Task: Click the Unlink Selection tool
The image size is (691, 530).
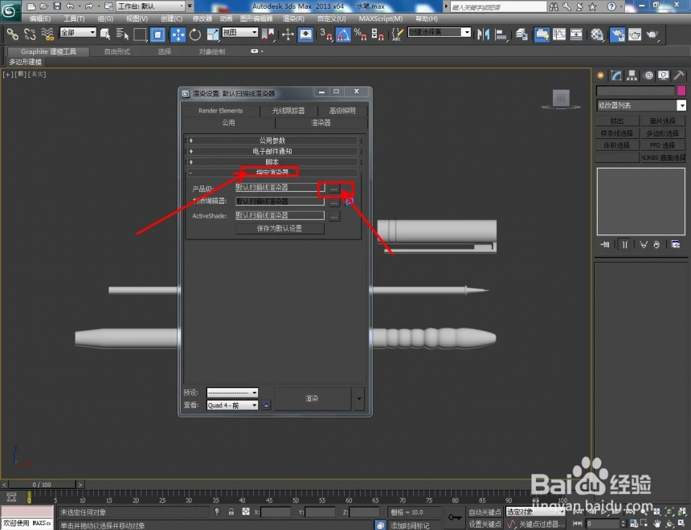Action: (30, 34)
